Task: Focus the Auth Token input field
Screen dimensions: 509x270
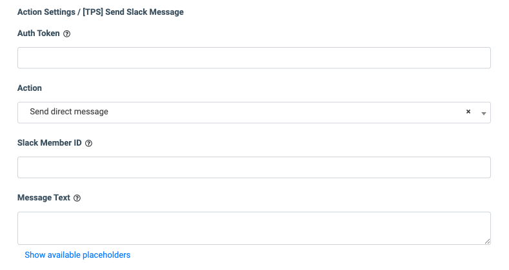Action: (x=254, y=58)
